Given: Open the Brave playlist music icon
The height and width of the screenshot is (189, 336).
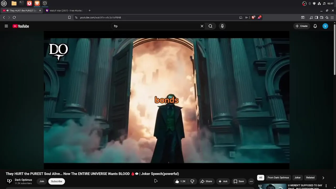Looking at the screenshot, I should pyautogui.click(x=311, y=17).
